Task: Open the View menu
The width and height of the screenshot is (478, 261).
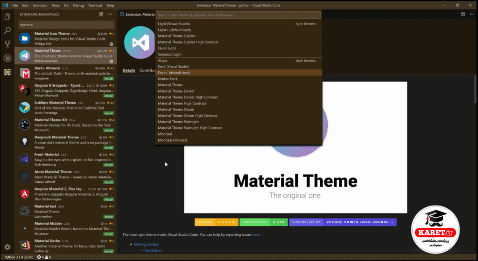Action: pos(56,6)
